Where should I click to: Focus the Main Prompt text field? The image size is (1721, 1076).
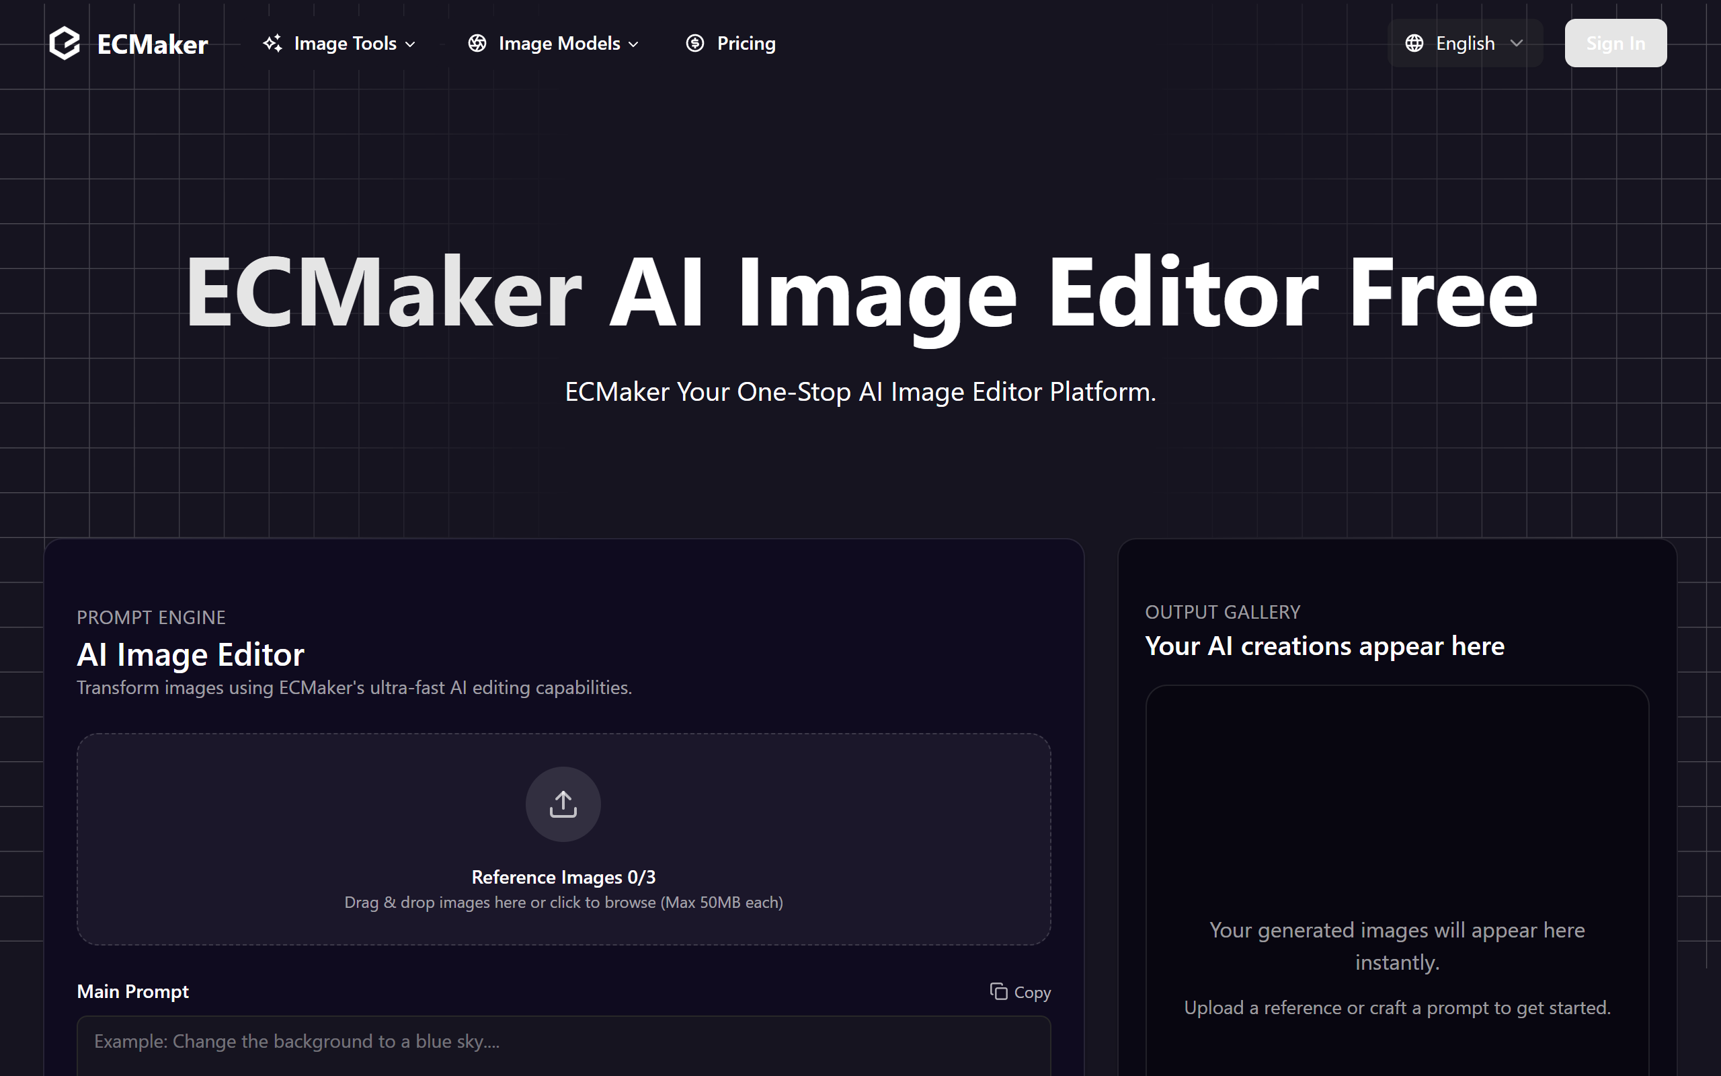pos(564,1046)
